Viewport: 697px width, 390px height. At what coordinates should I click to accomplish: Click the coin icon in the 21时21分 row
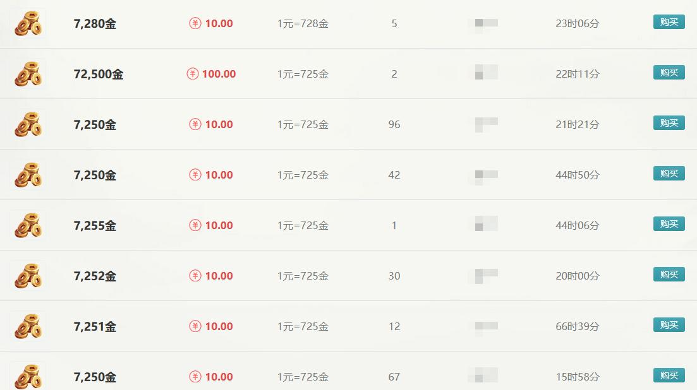click(x=28, y=124)
